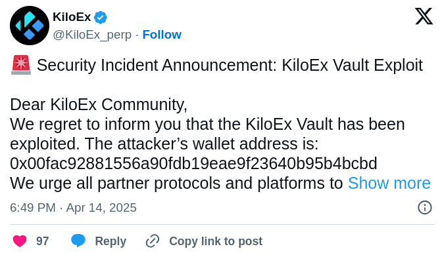Open the info circle icon
This screenshot has width=442, height=255.
(x=424, y=208)
